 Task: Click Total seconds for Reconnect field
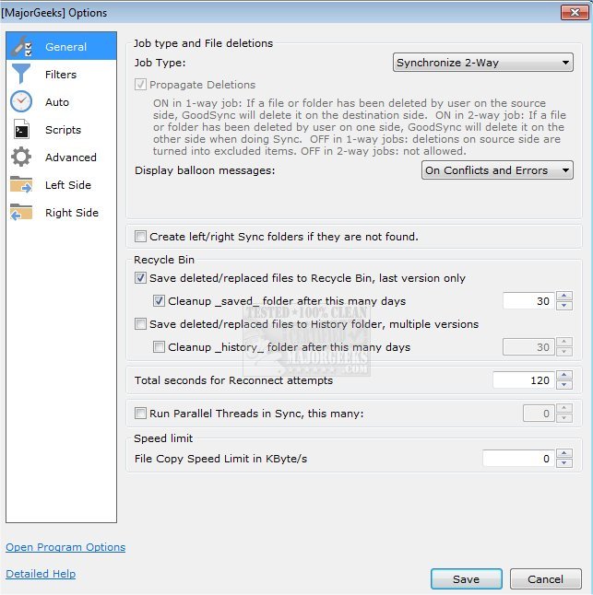524,380
